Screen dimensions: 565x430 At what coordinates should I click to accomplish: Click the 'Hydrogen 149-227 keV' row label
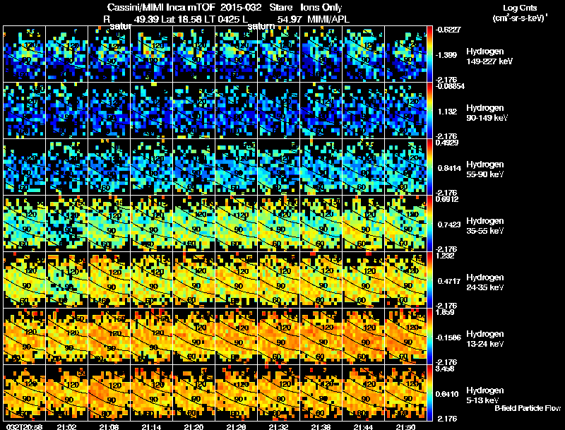point(489,56)
